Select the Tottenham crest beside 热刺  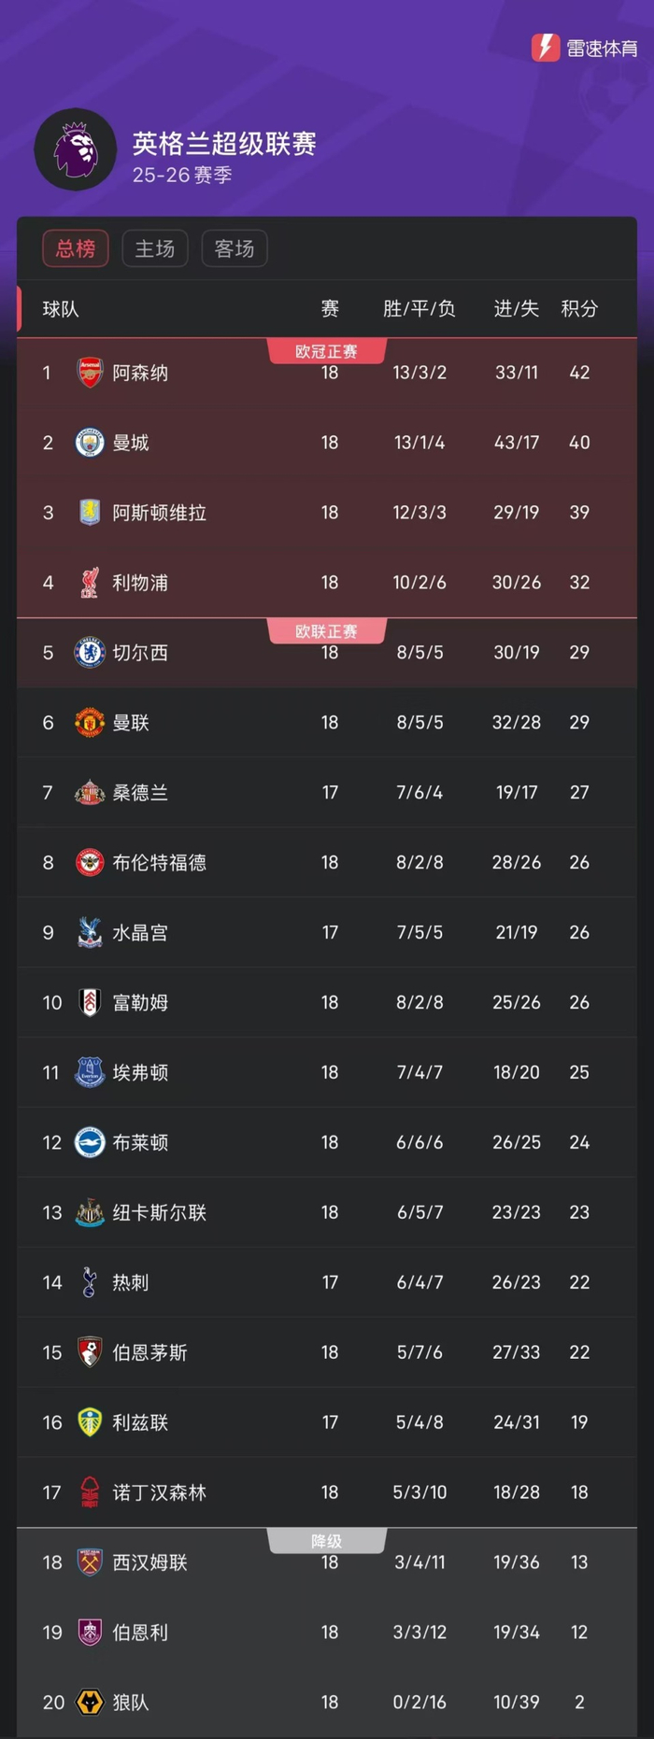point(89,1281)
